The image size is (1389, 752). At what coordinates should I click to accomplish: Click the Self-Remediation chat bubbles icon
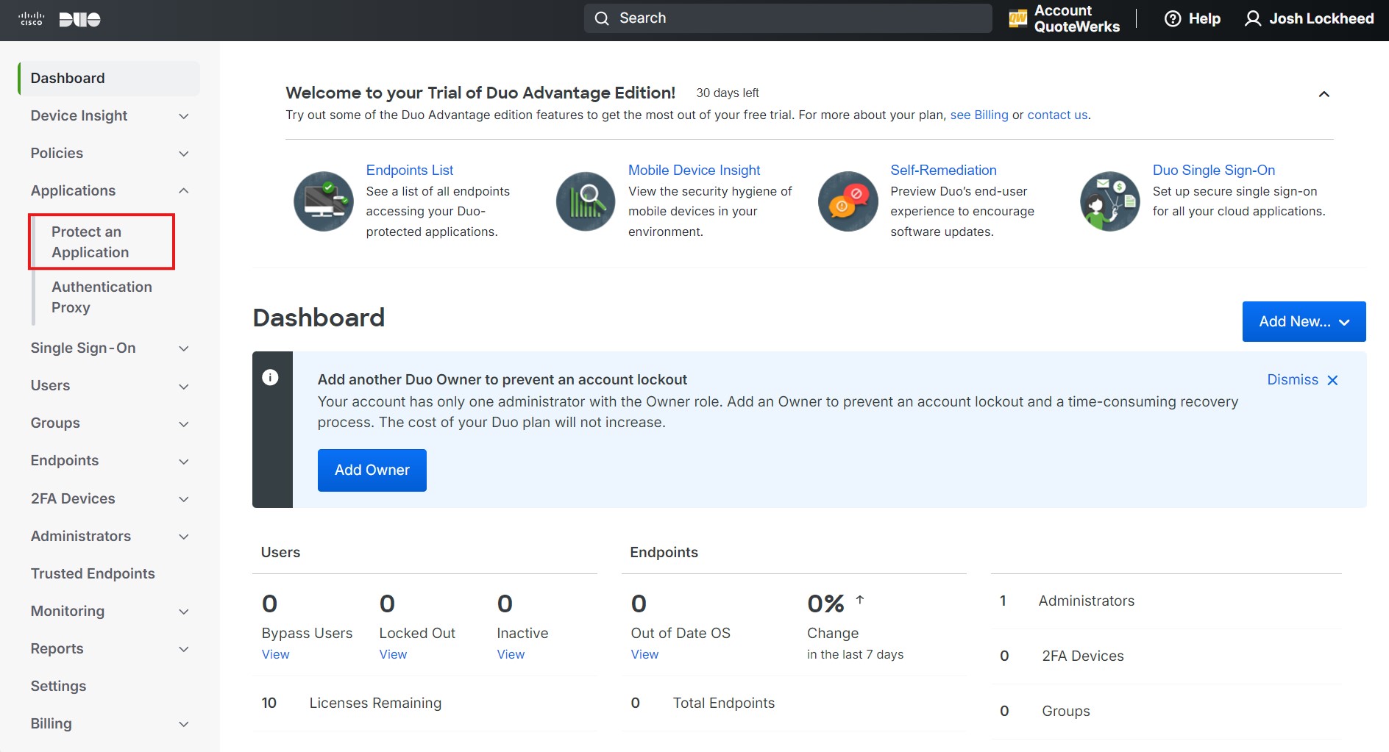point(848,201)
